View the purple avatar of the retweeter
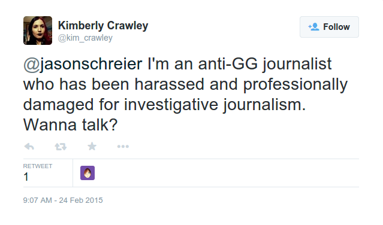 88,173
